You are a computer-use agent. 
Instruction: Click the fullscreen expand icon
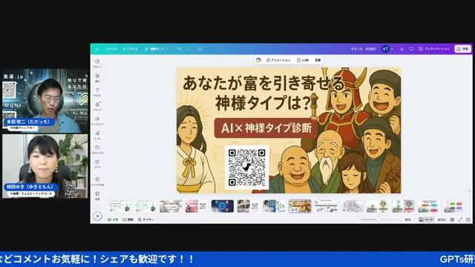point(460,220)
